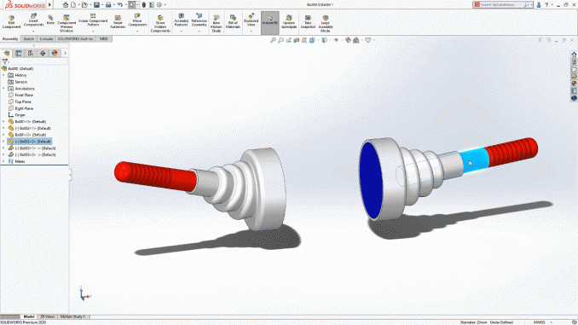The image size is (578, 325).
Task: Expand the Bx002<1> component
Action: click(x=4, y=128)
